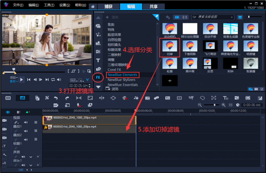Click the repeat/loop playback icon

click(53, 79)
